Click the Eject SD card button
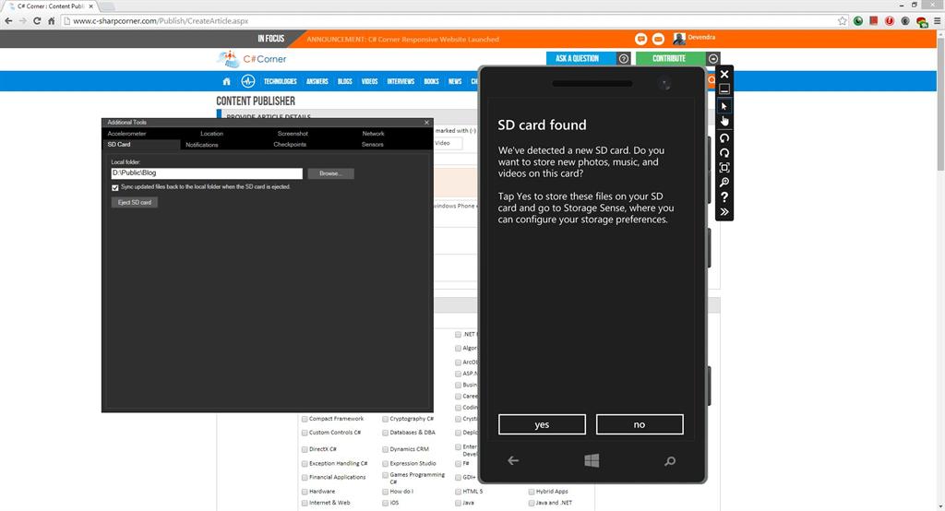 point(135,203)
